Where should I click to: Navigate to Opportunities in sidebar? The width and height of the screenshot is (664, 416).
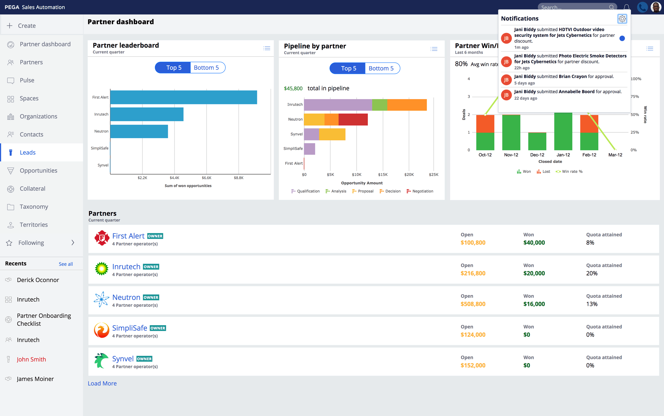pos(38,171)
